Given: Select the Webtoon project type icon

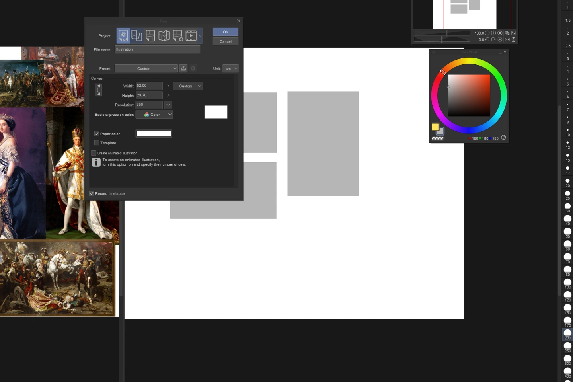Looking at the screenshot, I should pos(136,35).
